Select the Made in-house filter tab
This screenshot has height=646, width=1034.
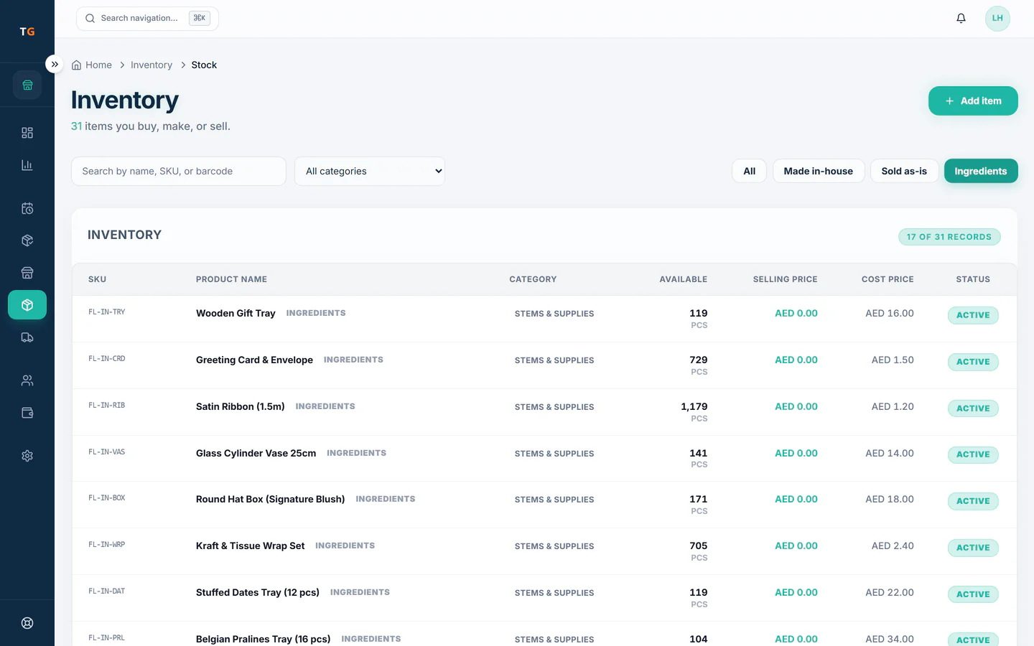click(819, 172)
